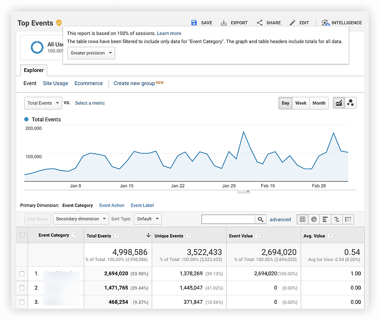Image resolution: width=380 pixels, height=320 pixels.
Task: Open the Secondary dimension dropdown
Action: [81, 219]
